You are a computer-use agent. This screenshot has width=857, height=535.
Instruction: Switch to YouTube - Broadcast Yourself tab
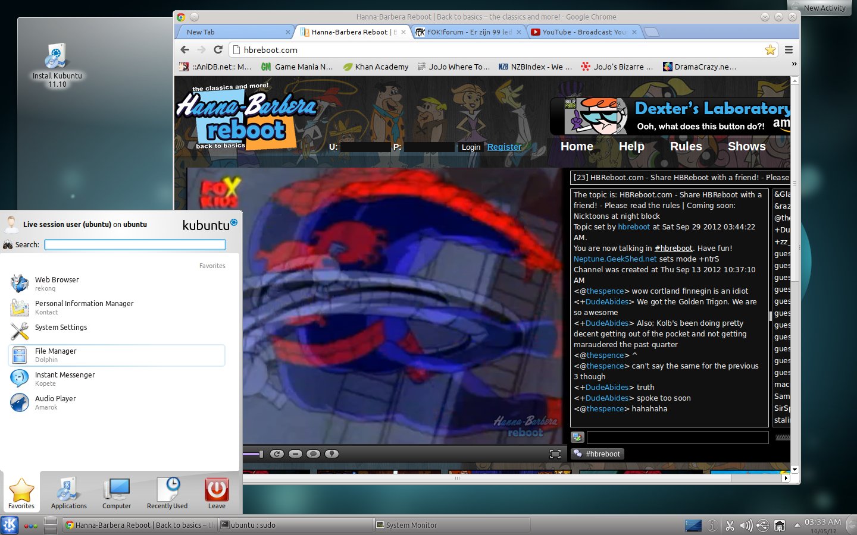click(x=584, y=32)
